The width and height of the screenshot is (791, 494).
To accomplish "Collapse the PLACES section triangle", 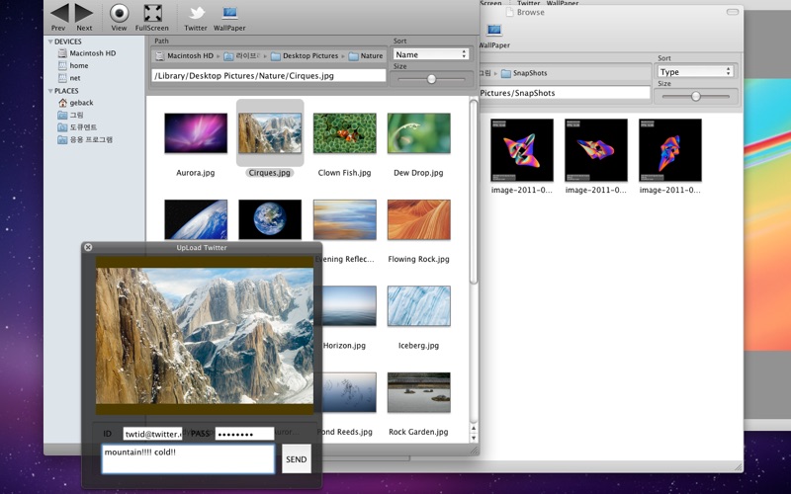I will click(50, 91).
